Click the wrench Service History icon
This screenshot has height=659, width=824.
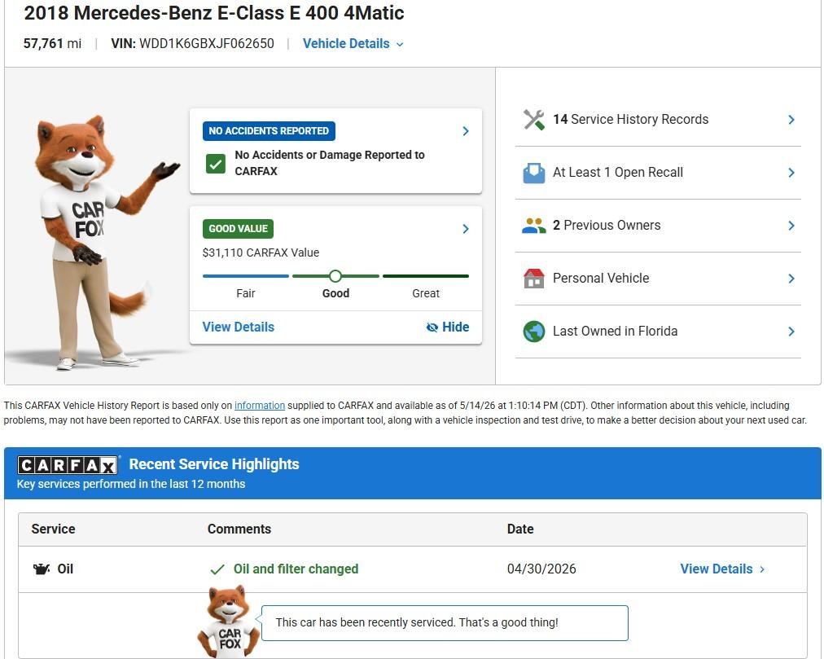(534, 120)
